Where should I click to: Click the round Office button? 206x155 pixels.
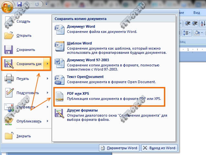click(x=7, y=6)
